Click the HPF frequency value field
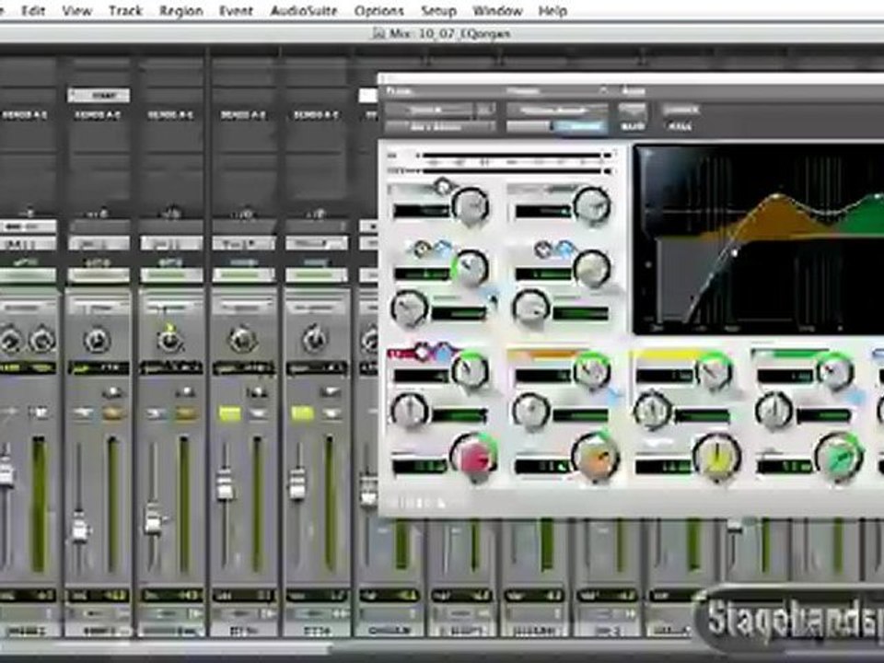 coord(422,274)
